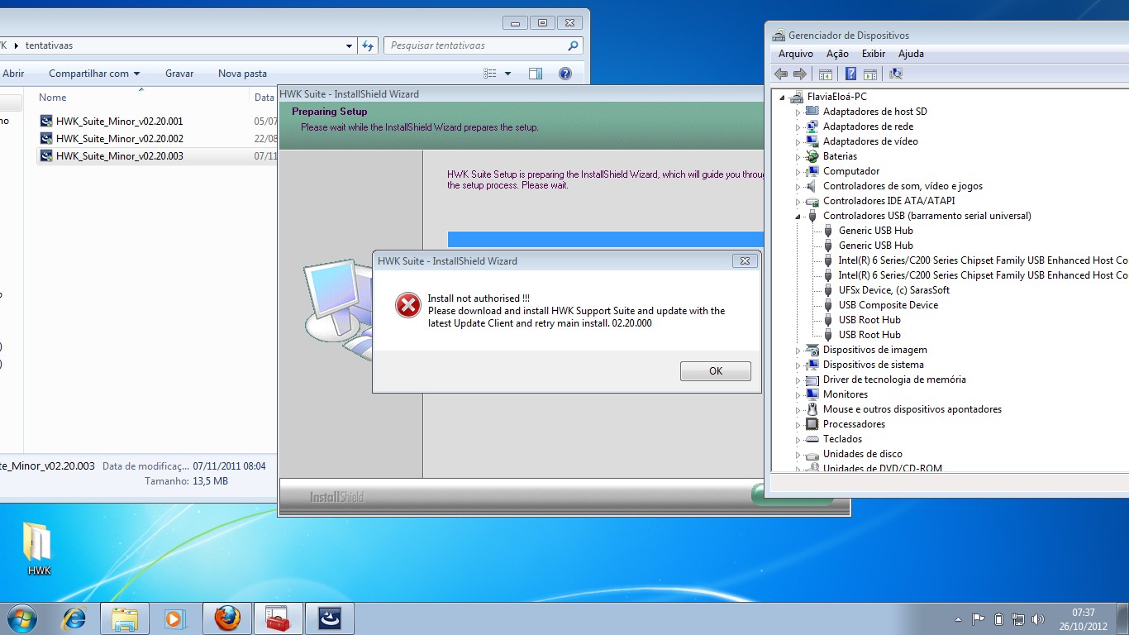Refresh the tentativaas folder
The height and width of the screenshot is (635, 1129).
pyautogui.click(x=369, y=45)
